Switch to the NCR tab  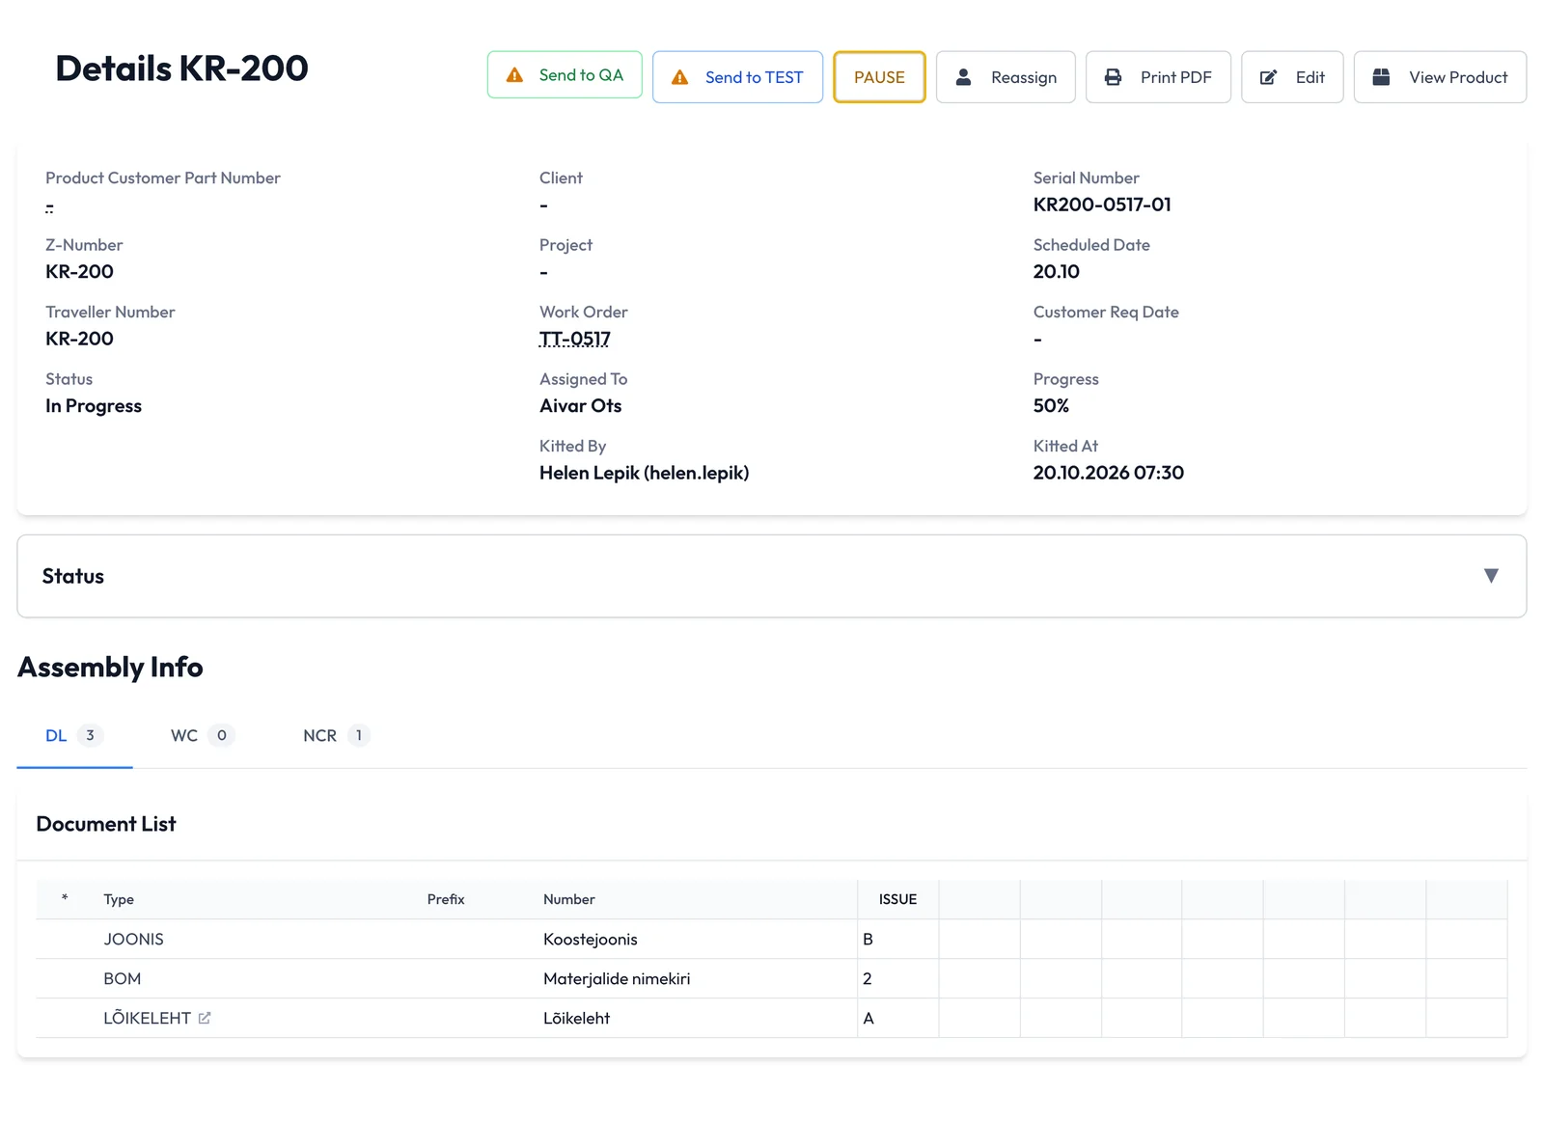[x=337, y=735]
